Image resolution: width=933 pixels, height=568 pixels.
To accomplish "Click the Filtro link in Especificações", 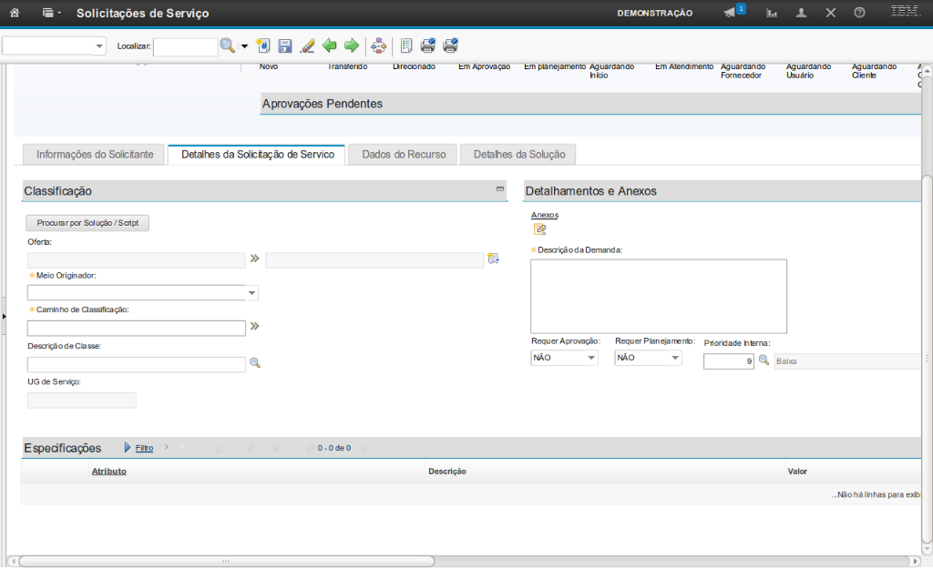I will [144, 448].
